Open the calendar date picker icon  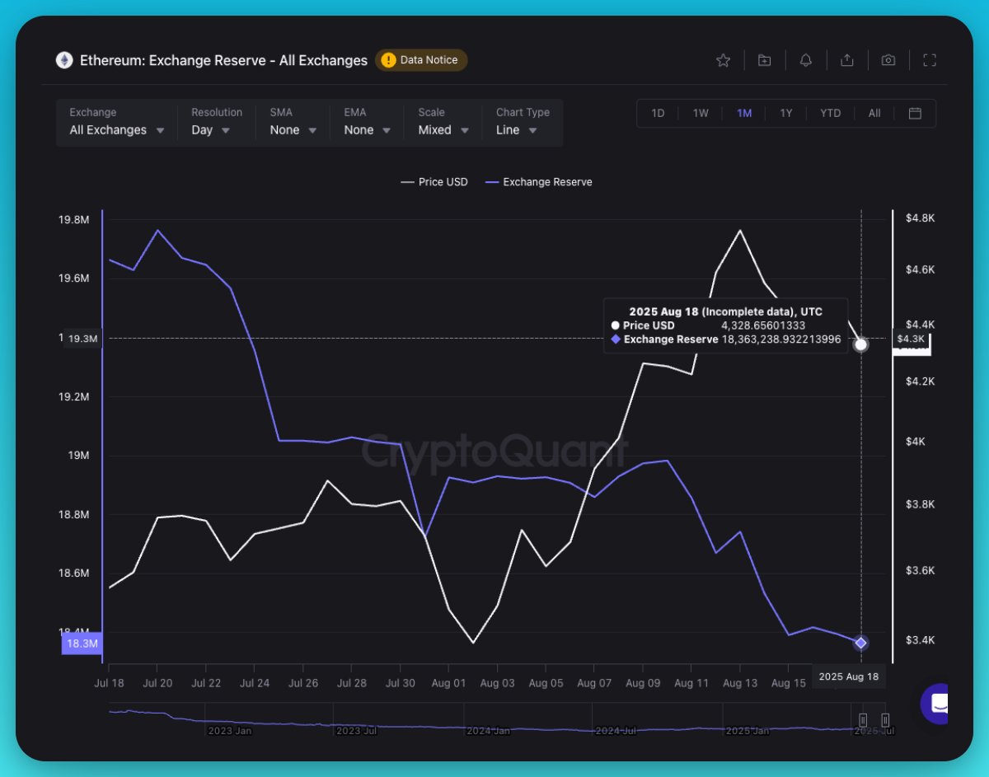(915, 113)
